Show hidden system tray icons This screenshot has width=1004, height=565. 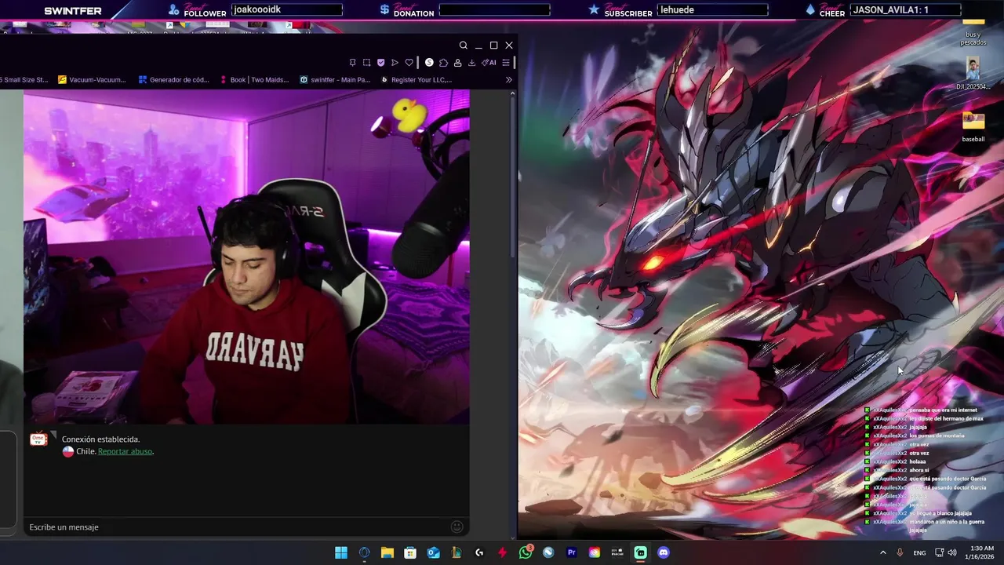[x=883, y=552]
